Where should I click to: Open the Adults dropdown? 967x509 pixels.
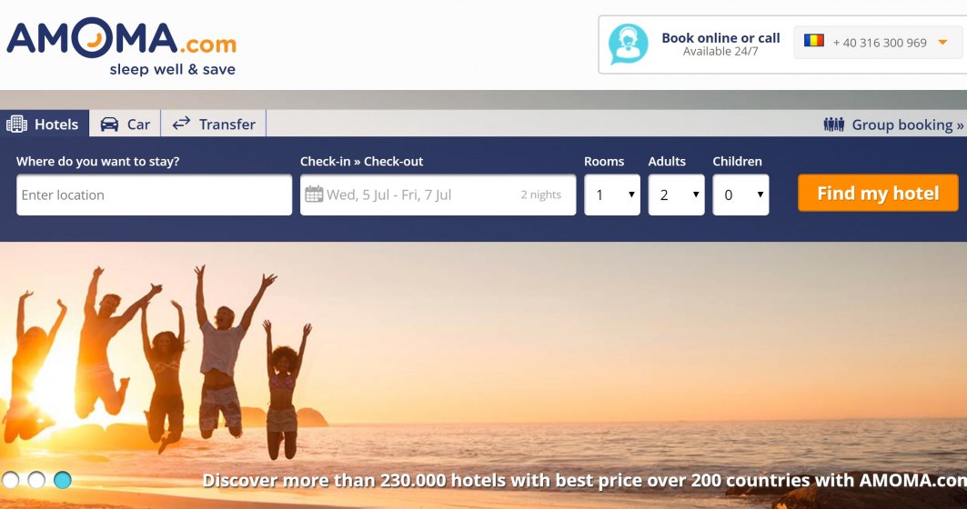point(676,195)
